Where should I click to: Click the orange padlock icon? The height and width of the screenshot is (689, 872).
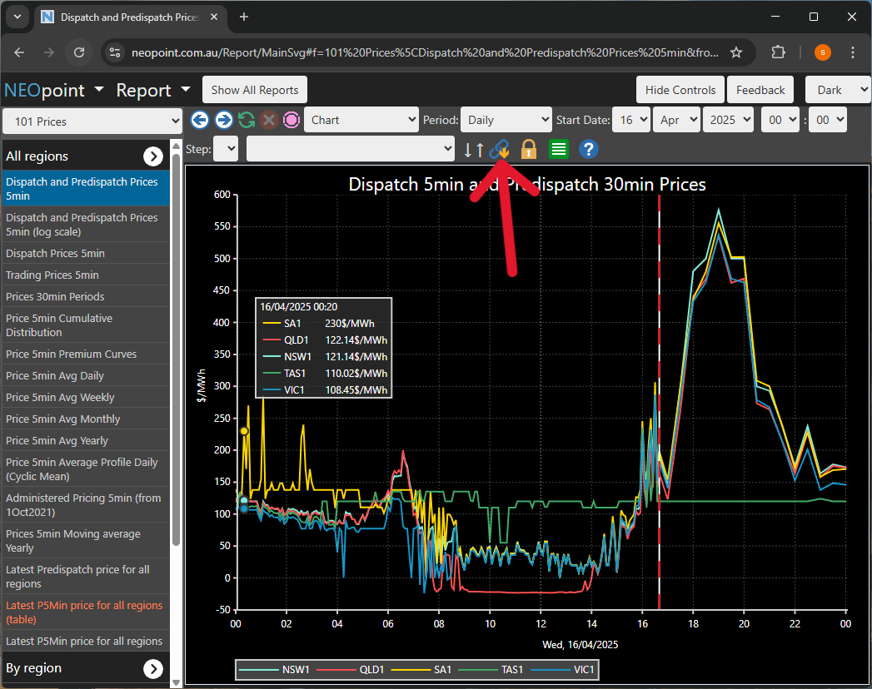[528, 150]
